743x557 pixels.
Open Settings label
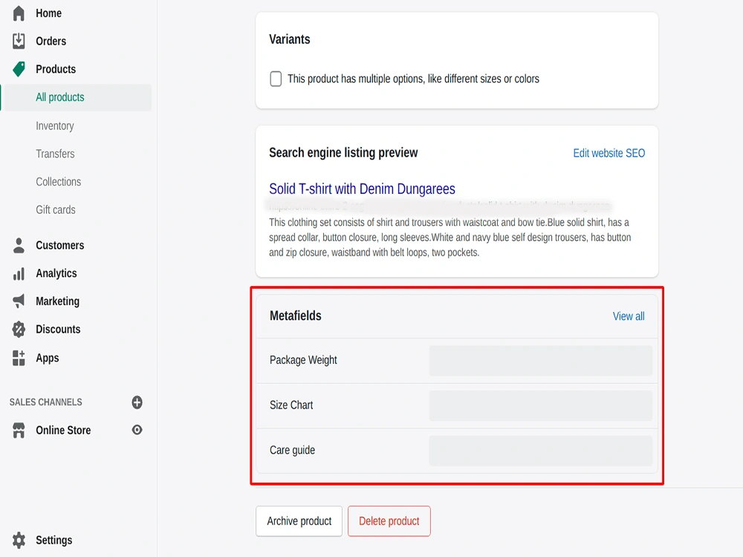coord(54,540)
